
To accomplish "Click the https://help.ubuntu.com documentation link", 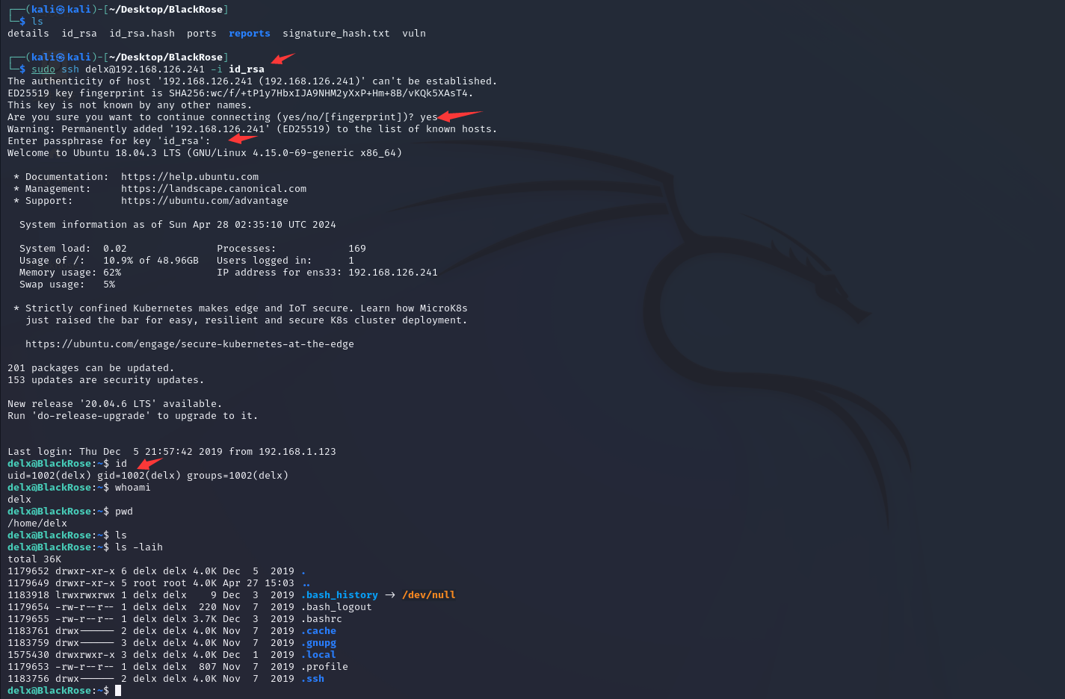I will [190, 177].
